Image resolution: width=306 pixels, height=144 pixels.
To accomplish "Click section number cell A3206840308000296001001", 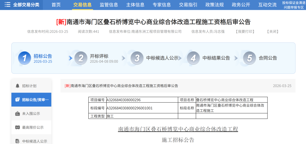I will point(142,108).
